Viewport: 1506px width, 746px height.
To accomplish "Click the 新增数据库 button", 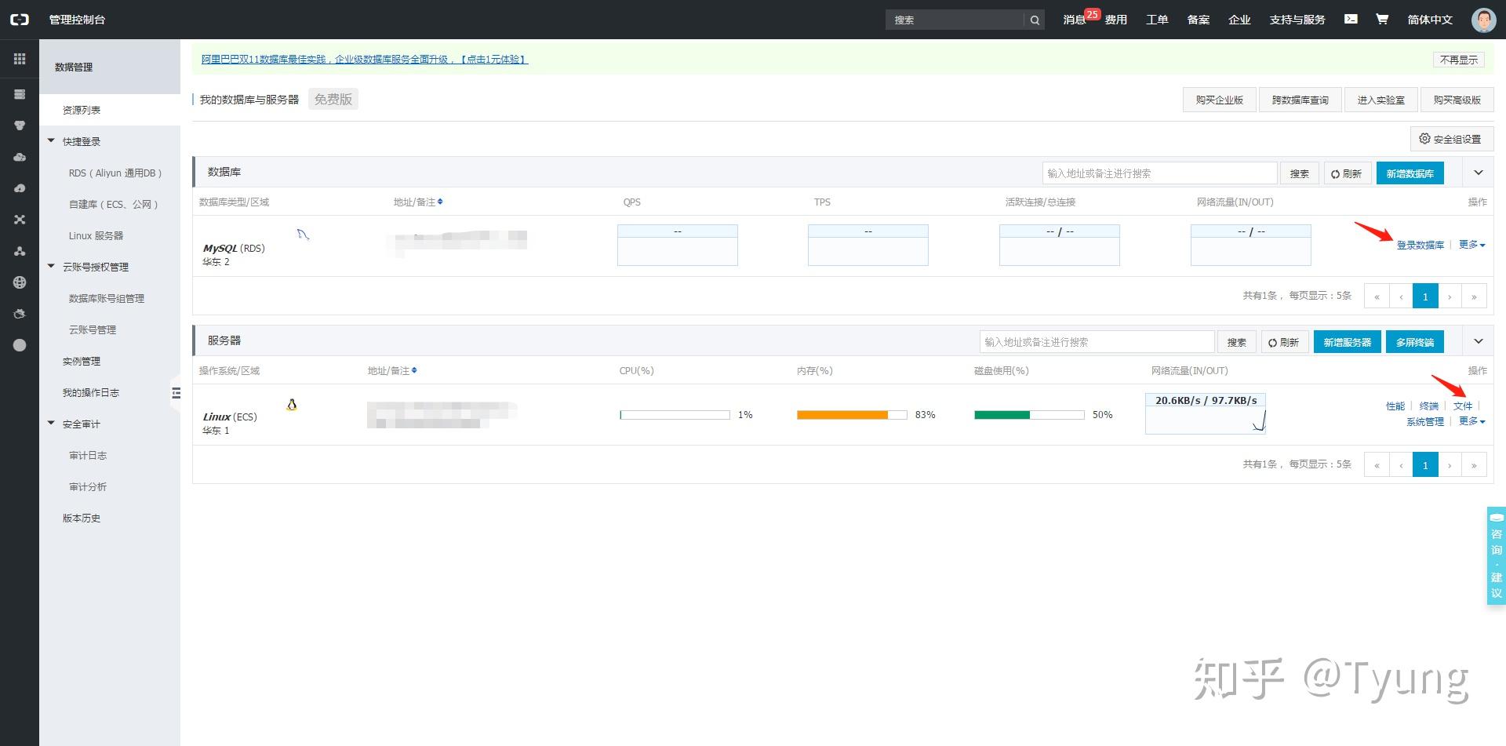I will click(x=1410, y=173).
